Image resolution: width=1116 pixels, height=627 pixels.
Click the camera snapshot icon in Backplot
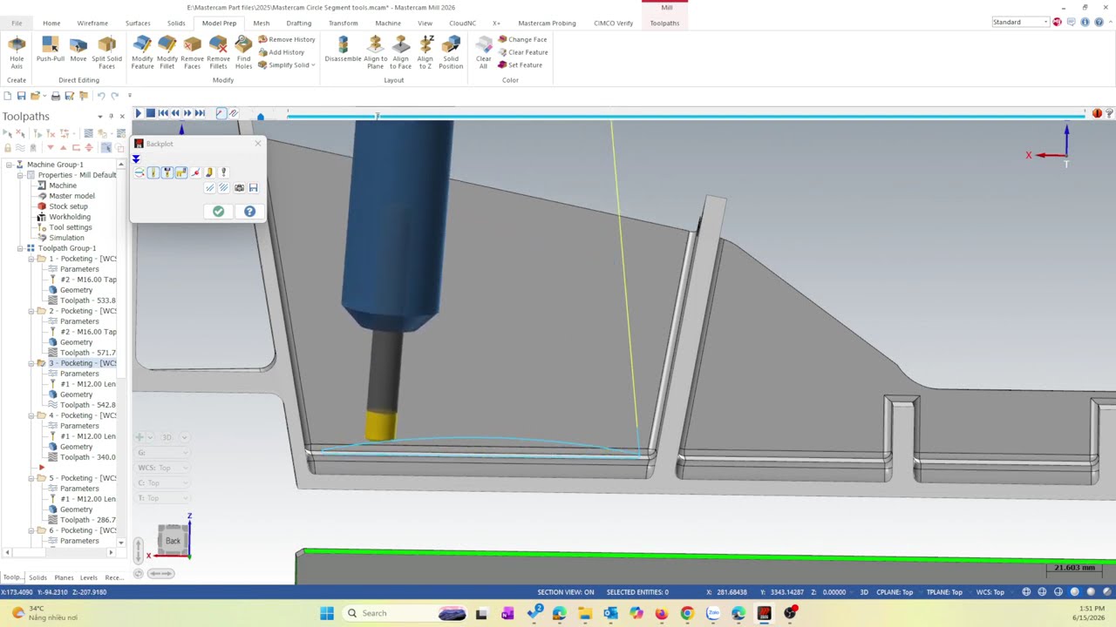239,188
